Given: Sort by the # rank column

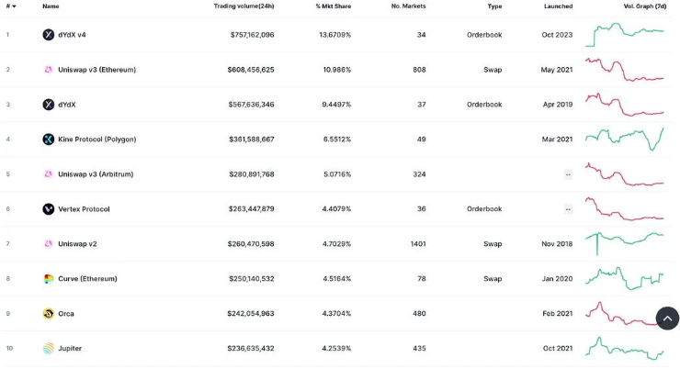Looking at the screenshot, I should pyautogui.click(x=10, y=6).
